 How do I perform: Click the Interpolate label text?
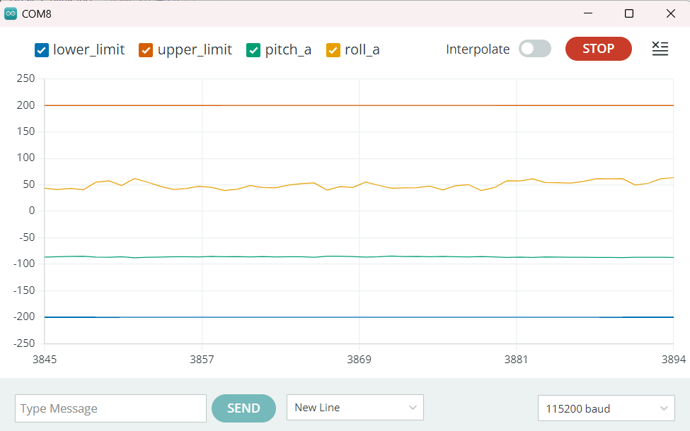pyautogui.click(x=478, y=49)
